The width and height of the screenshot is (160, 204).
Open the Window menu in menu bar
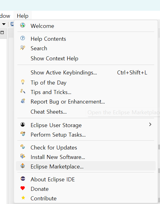click(x=5, y=16)
